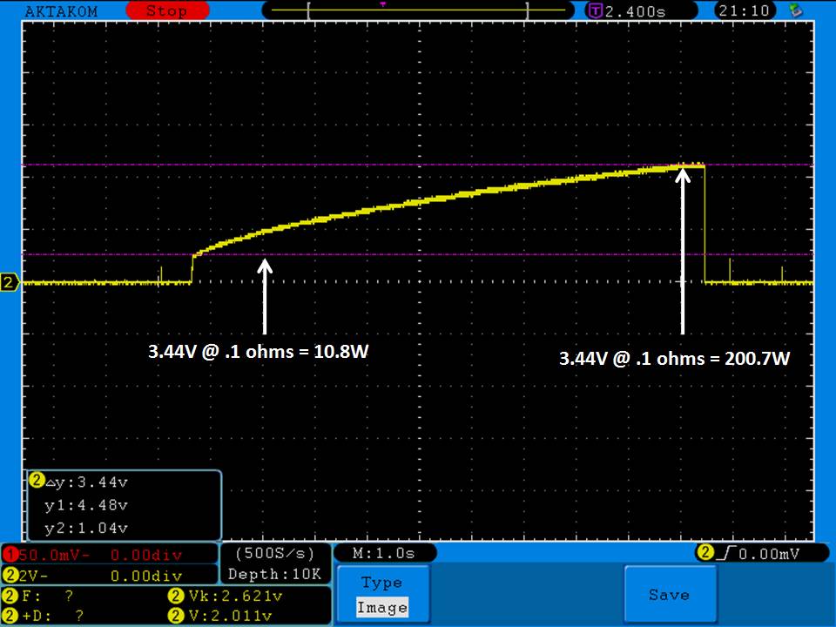Click the AKTAKOM brand logo
This screenshot has width=836, height=627.
(61, 11)
